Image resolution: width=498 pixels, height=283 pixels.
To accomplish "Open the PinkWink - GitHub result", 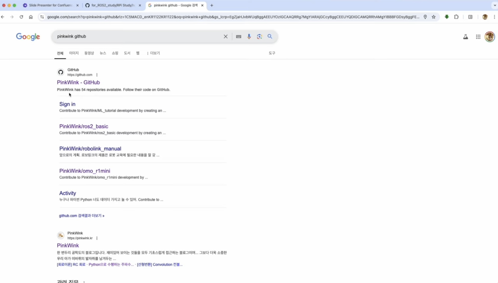I will coord(78,82).
